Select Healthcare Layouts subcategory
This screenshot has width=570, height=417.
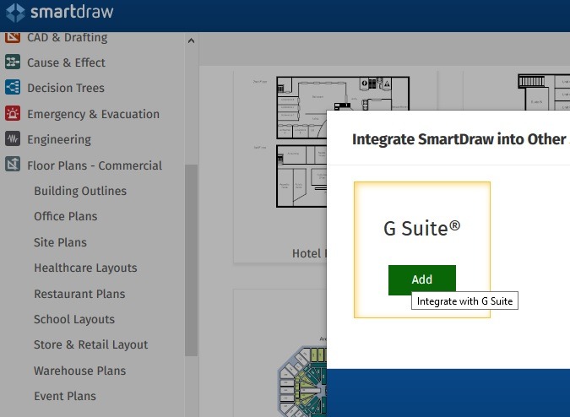click(85, 268)
